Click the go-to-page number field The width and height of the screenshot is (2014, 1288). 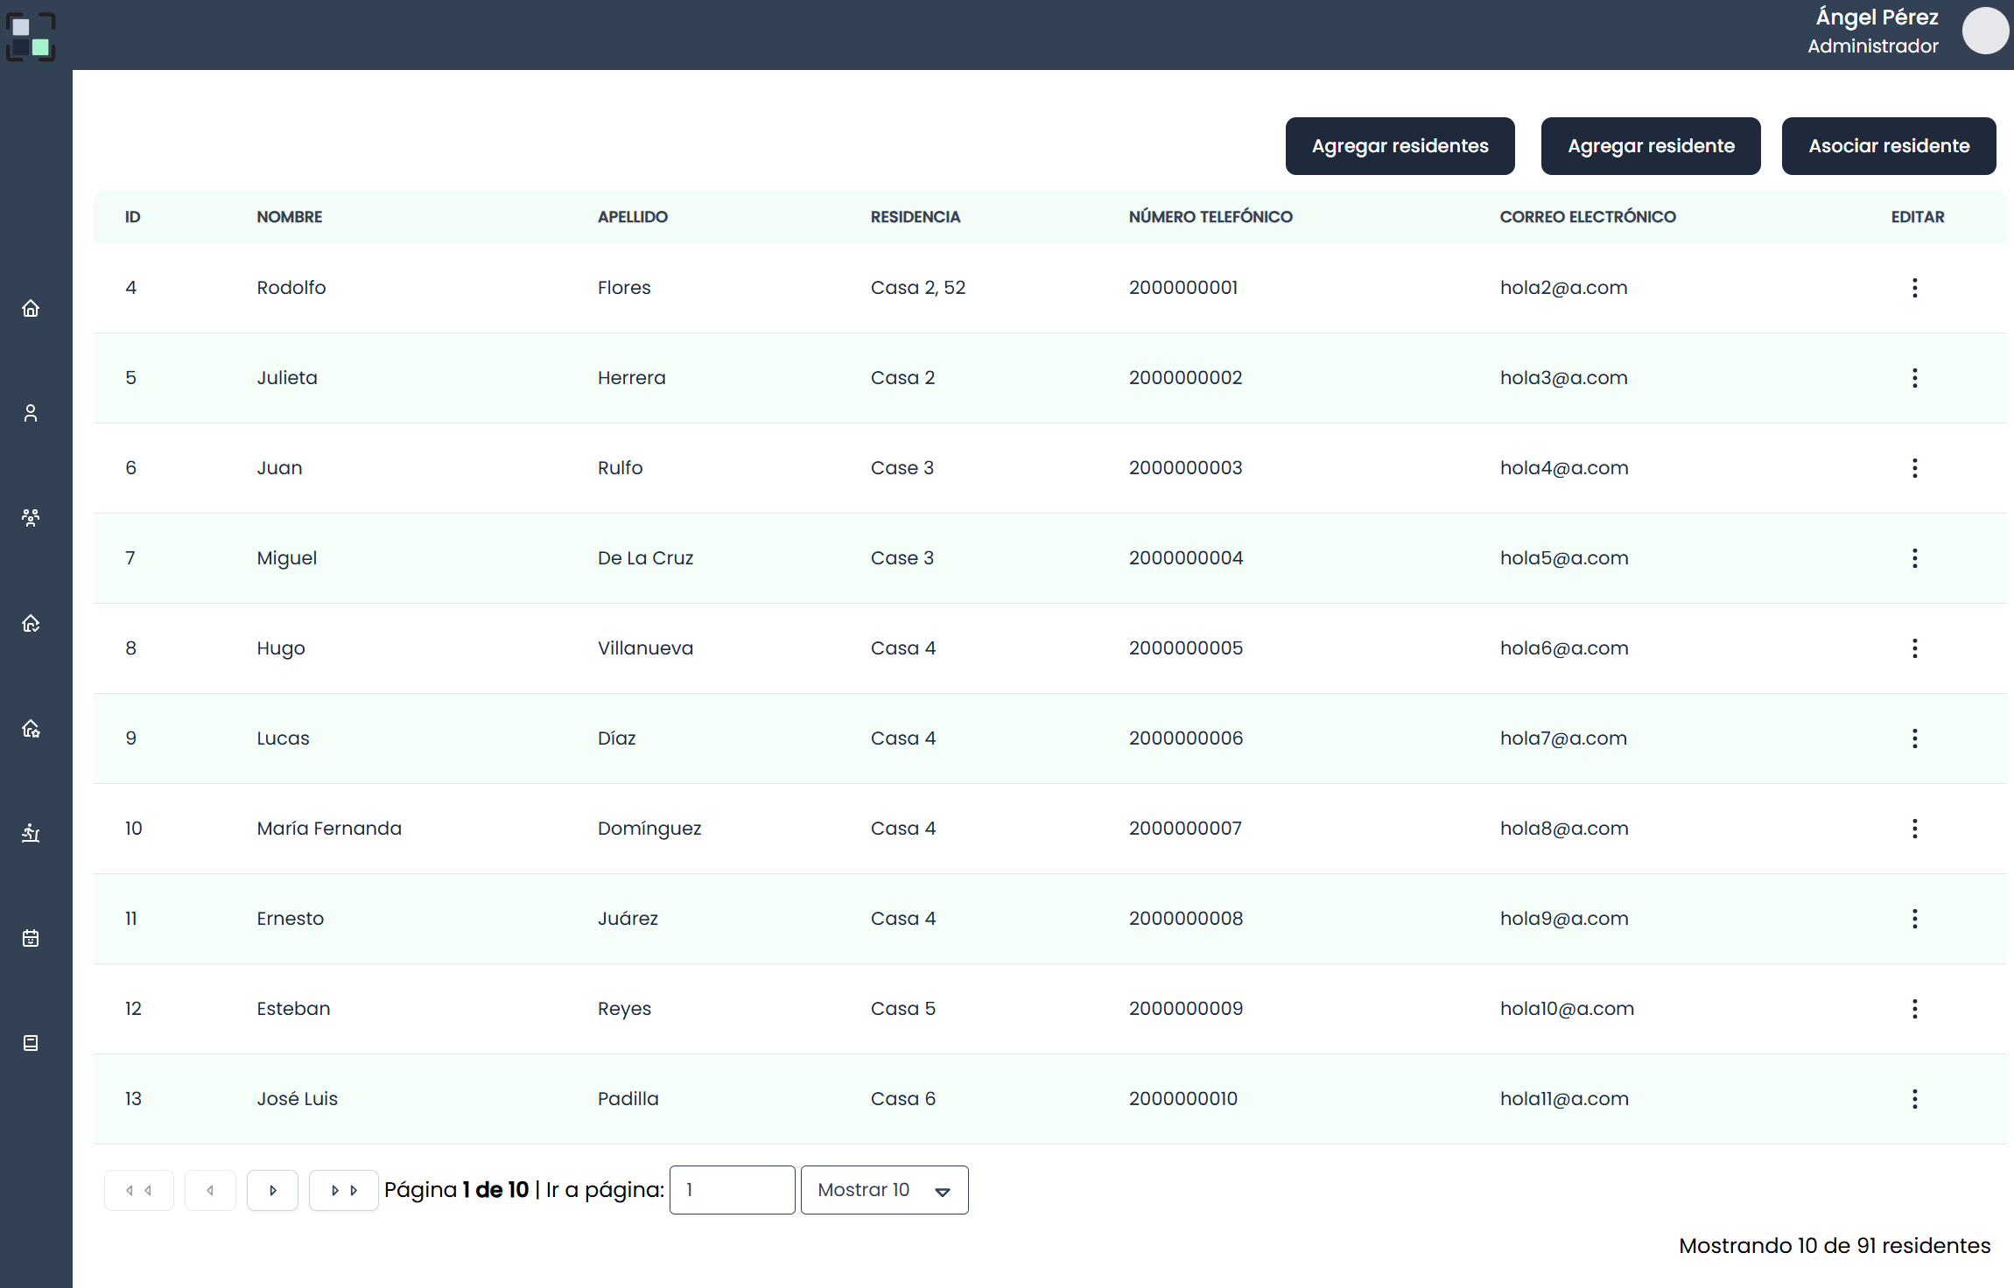732,1190
